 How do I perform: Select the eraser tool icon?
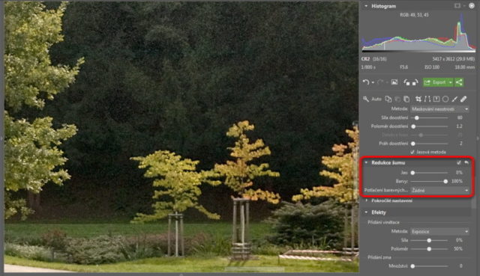463,99
